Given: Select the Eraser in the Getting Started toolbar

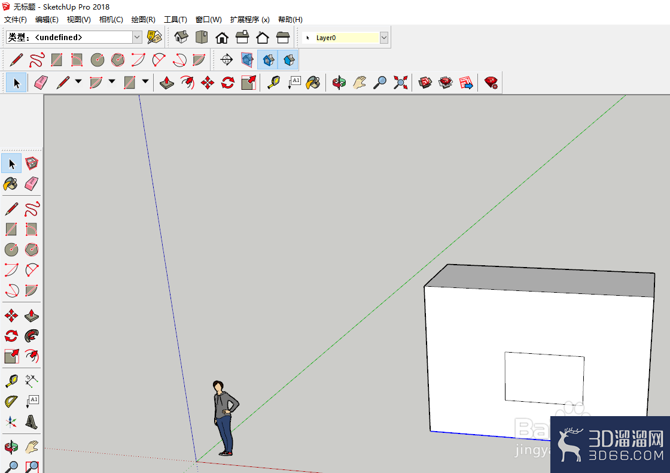Looking at the screenshot, I should [41, 82].
